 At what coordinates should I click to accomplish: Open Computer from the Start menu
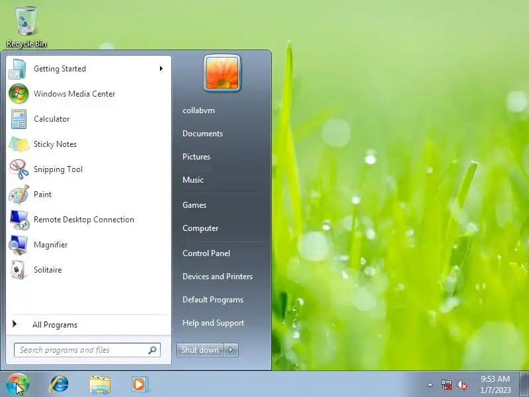[x=200, y=228]
